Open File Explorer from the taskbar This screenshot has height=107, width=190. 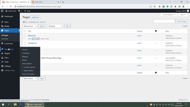click(x=15, y=104)
